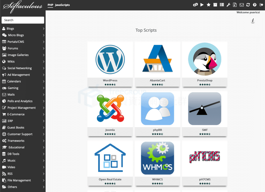Click the Search field in sidebar

coord(23,20)
